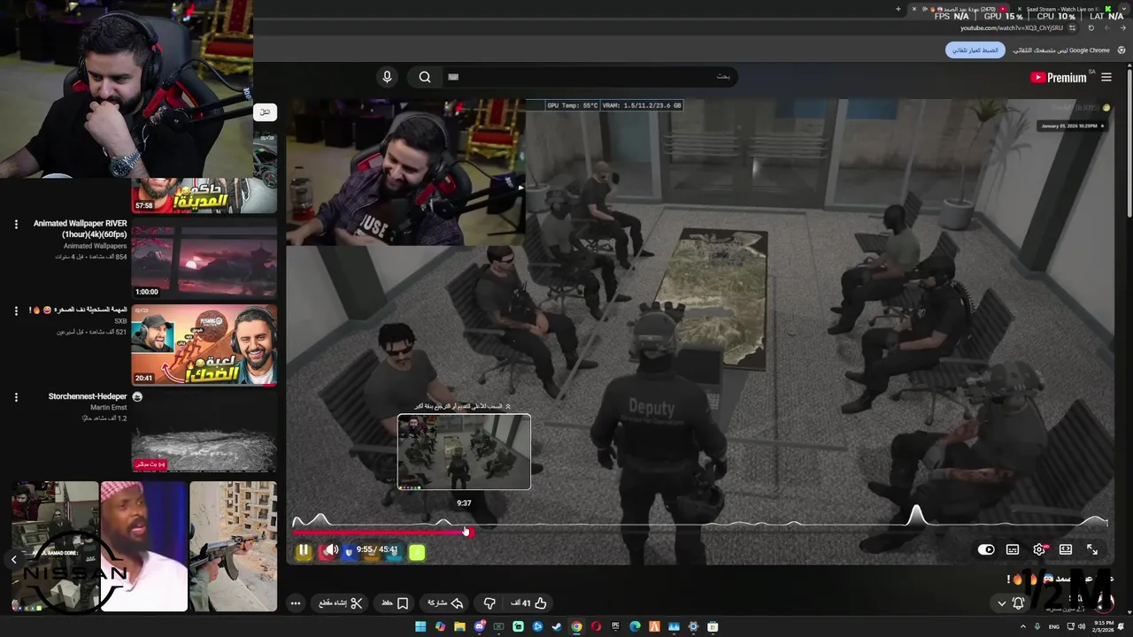This screenshot has height=637, width=1133.
Task: Exit full-width player with the fullscreen icon
Action: pos(1092,549)
